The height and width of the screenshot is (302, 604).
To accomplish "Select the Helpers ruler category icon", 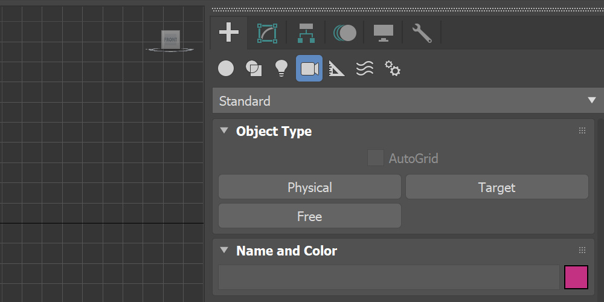I will coord(336,69).
